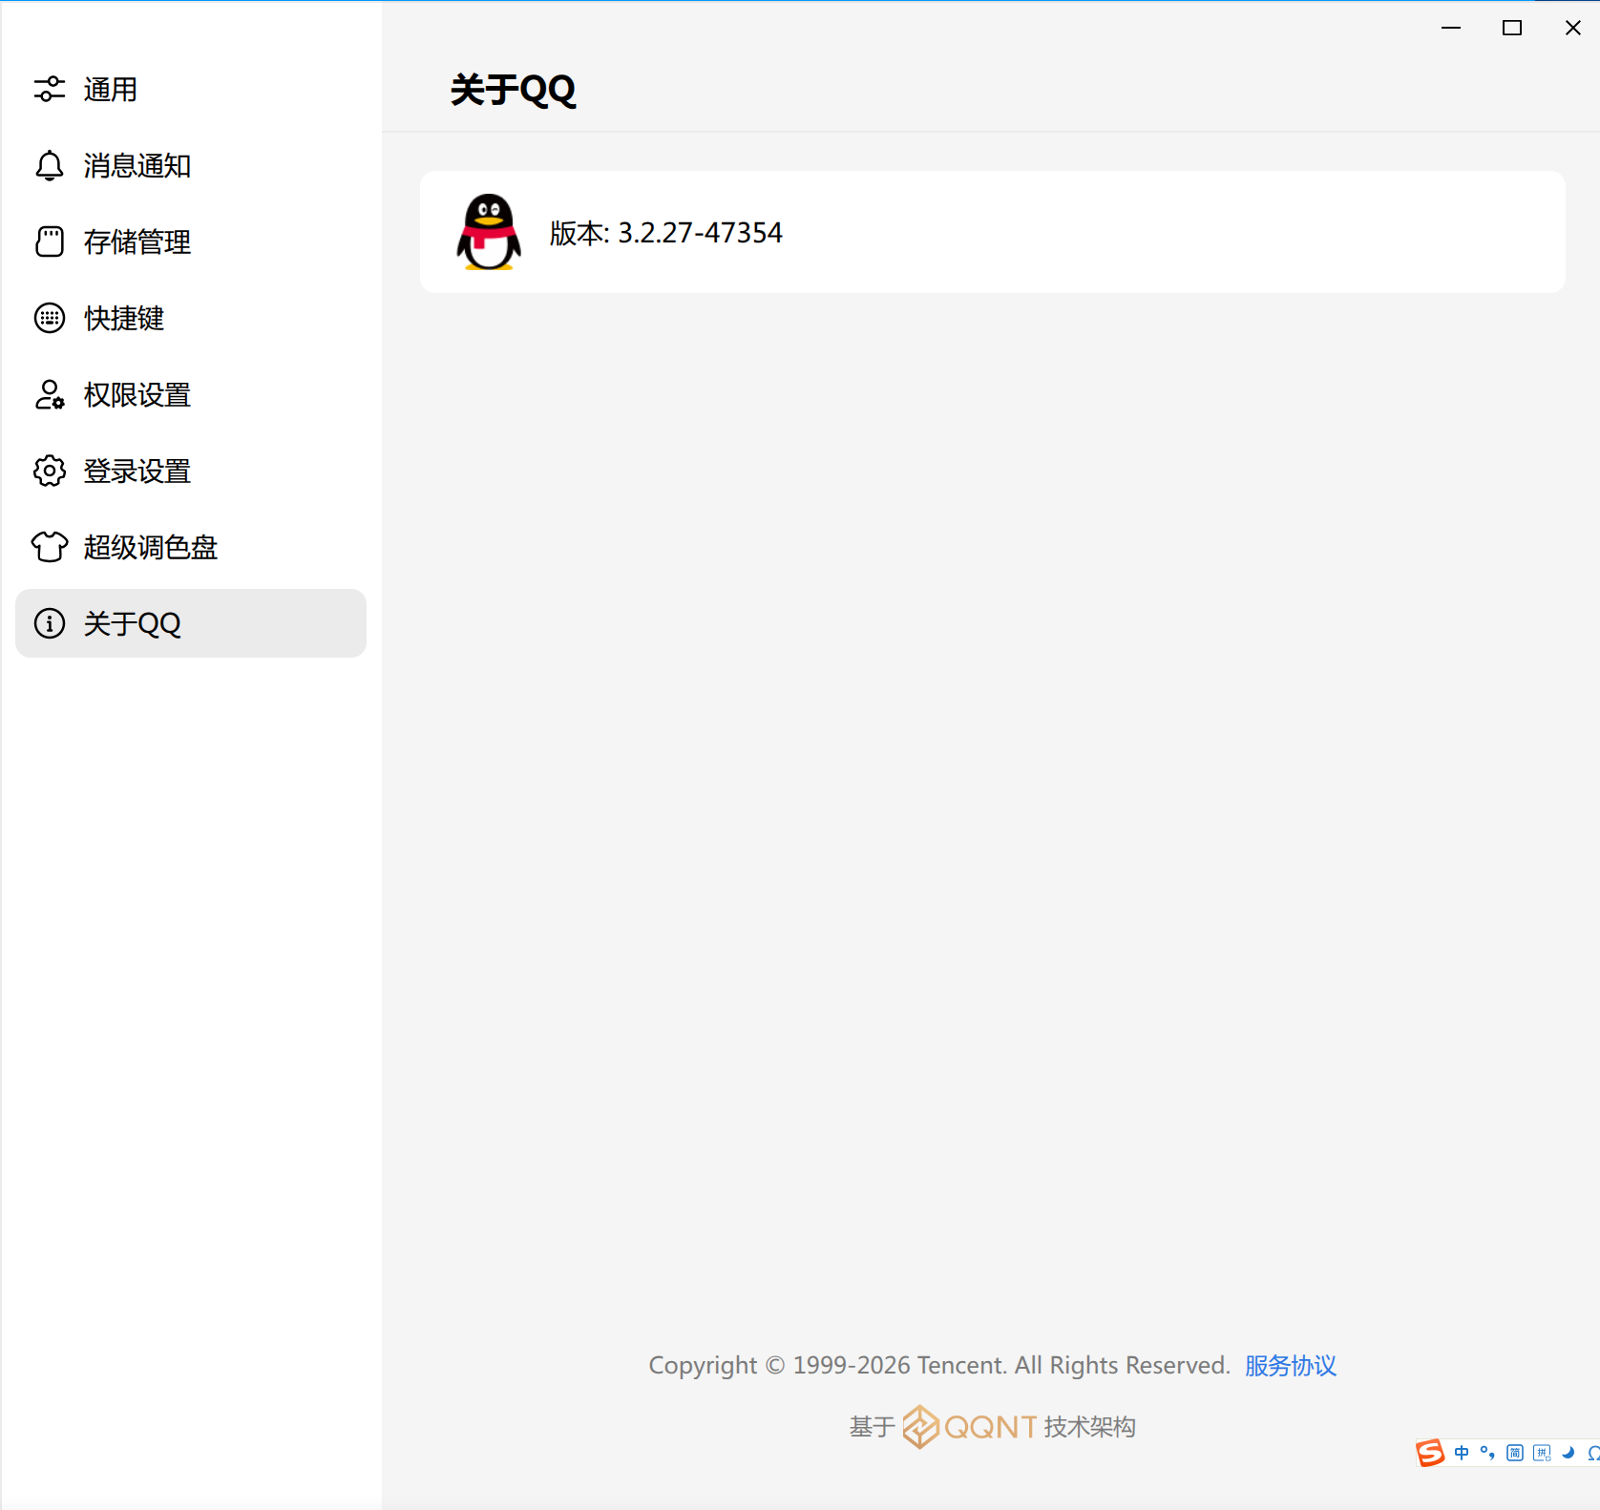Click the Copyright 1999-2026 Tencent text
The image size is (1600, 1510).
(x=939, y=1366)
